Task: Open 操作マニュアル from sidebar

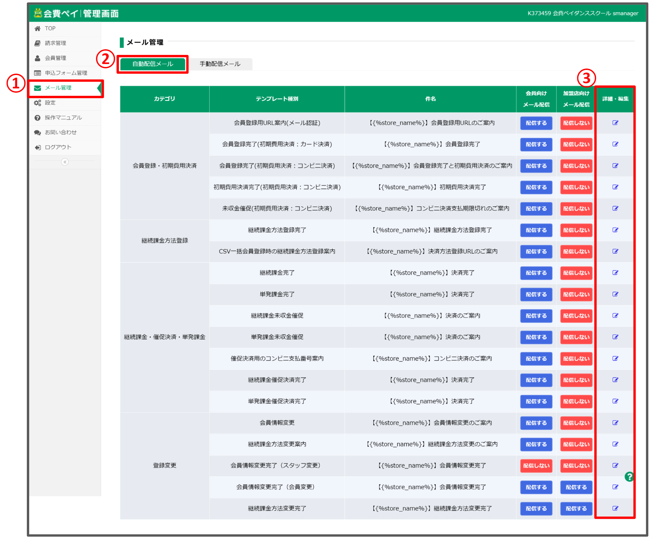Action: coord(63,118)
